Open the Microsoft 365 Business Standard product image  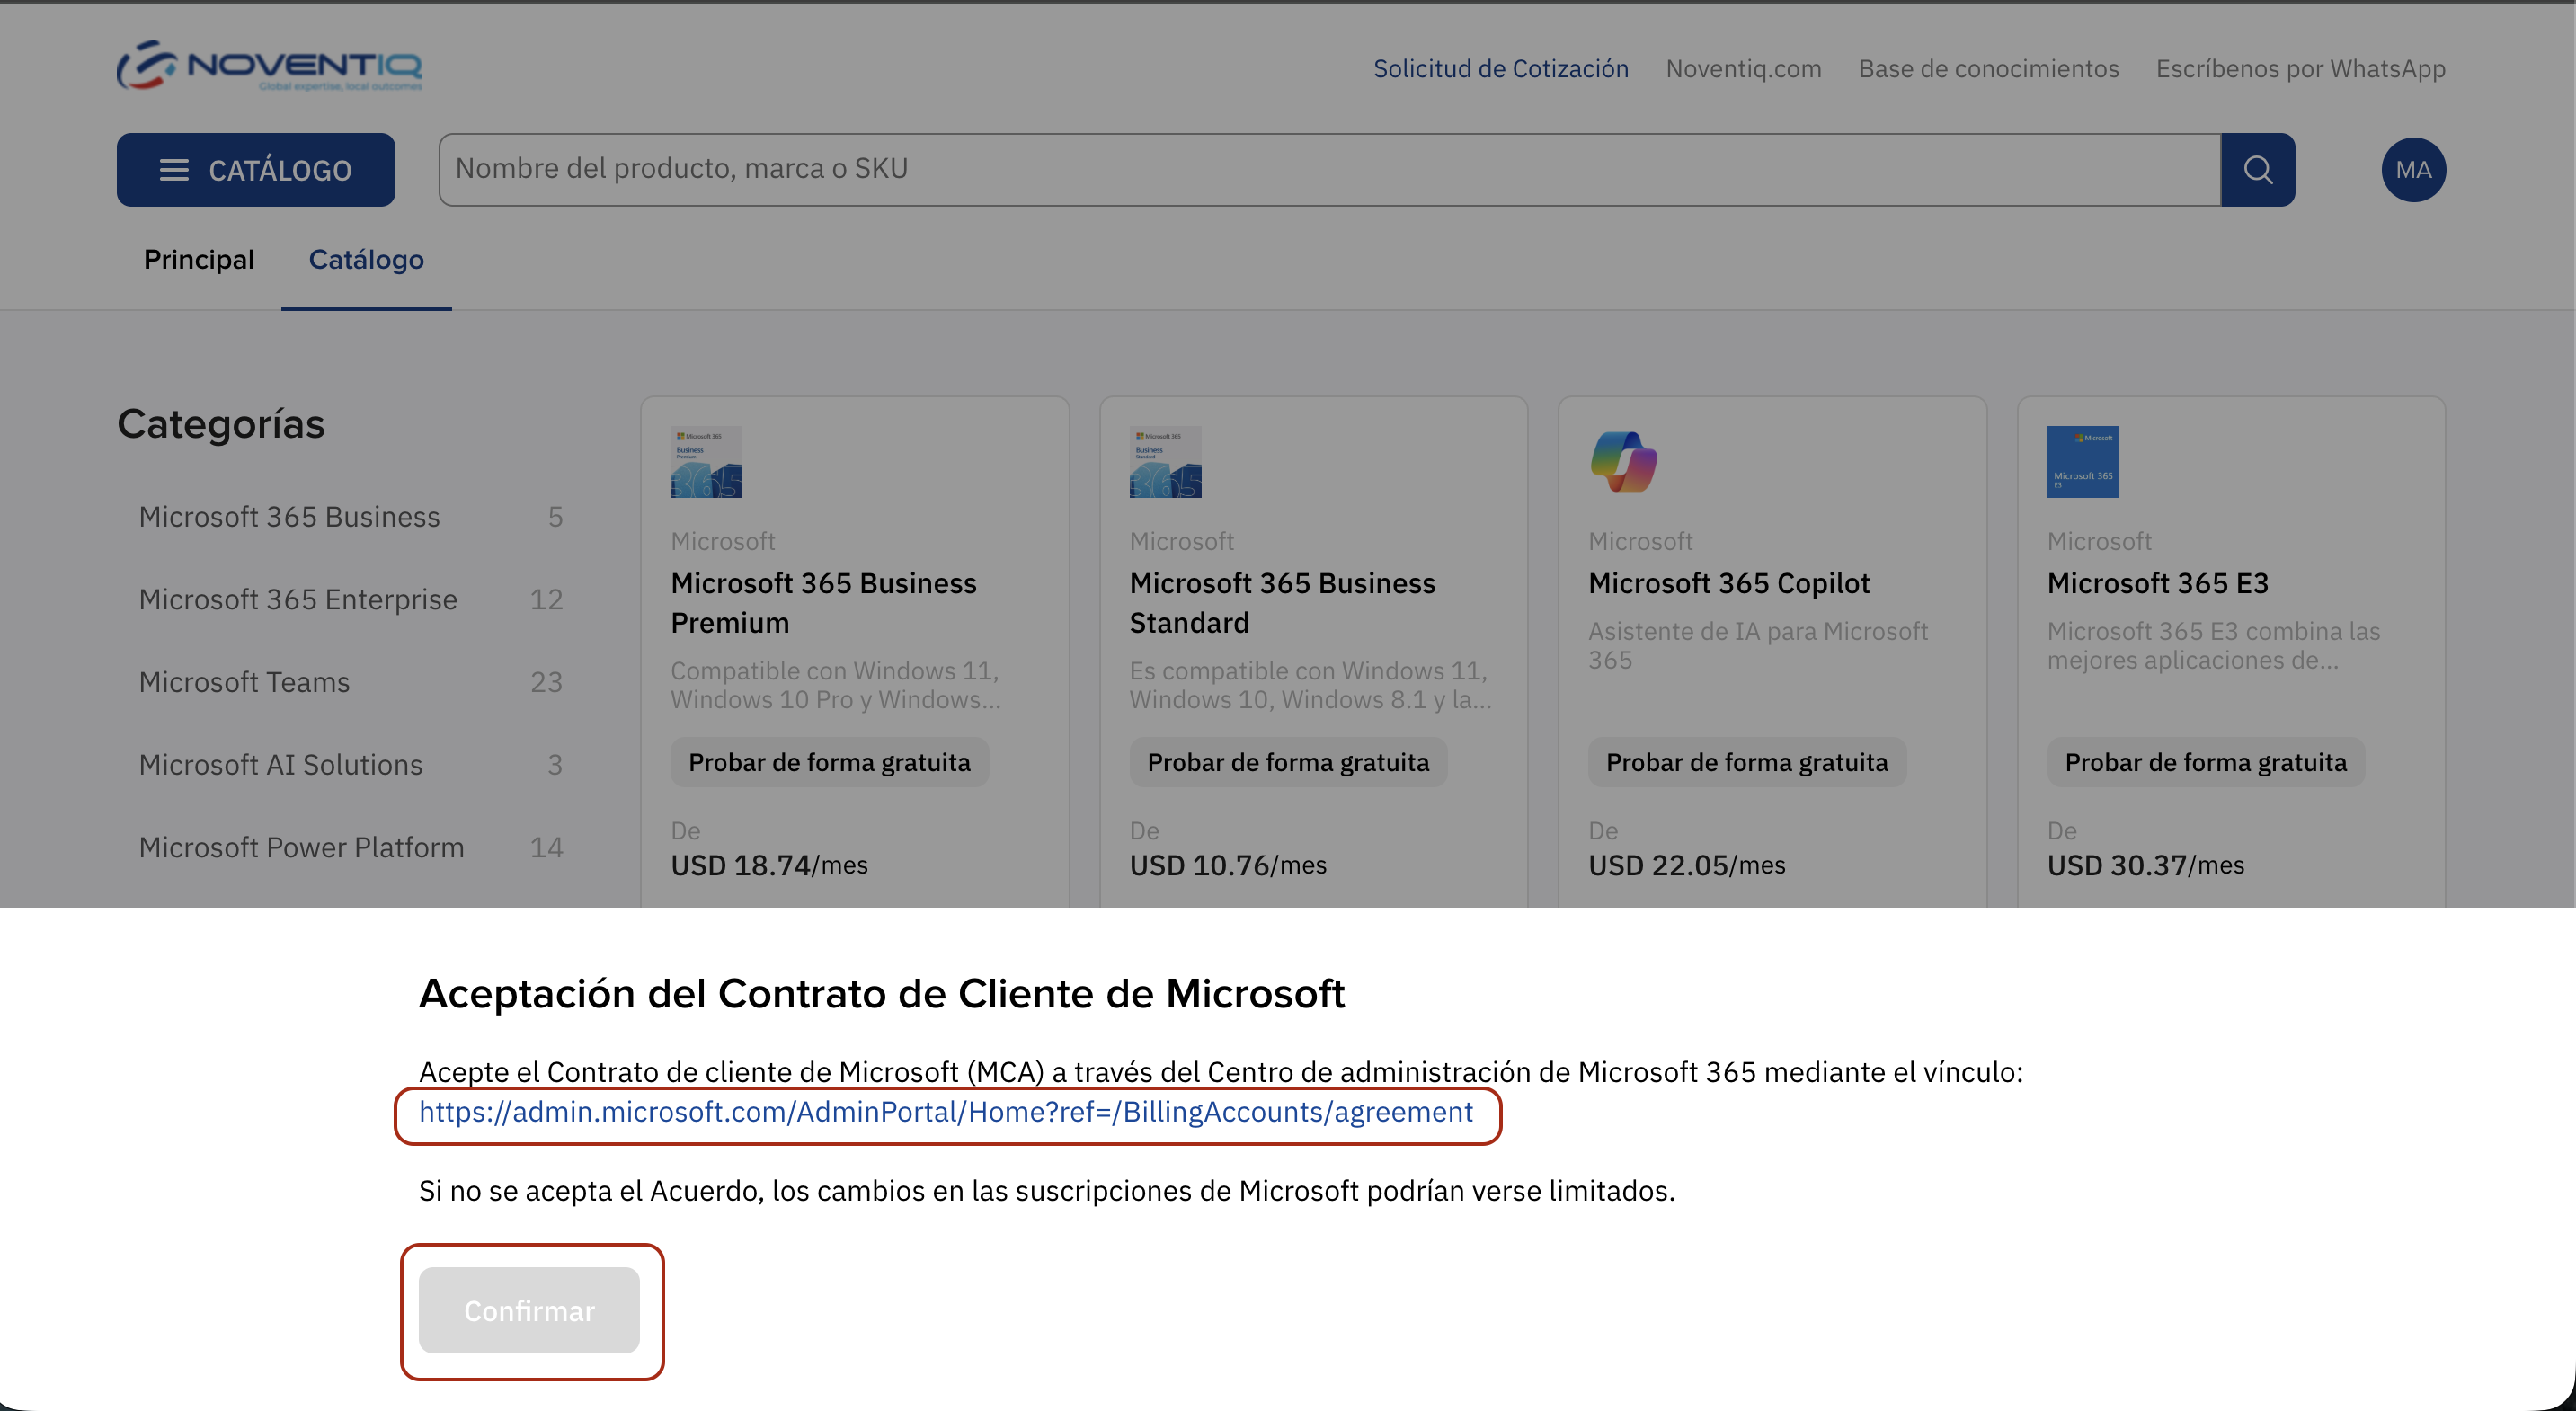point(1165,462)
